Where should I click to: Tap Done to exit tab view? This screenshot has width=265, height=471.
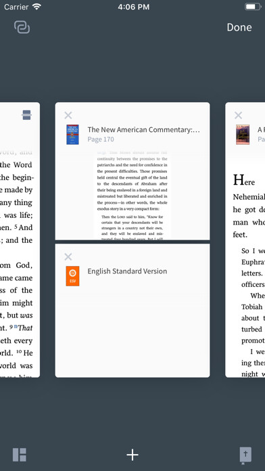[239, 27]
